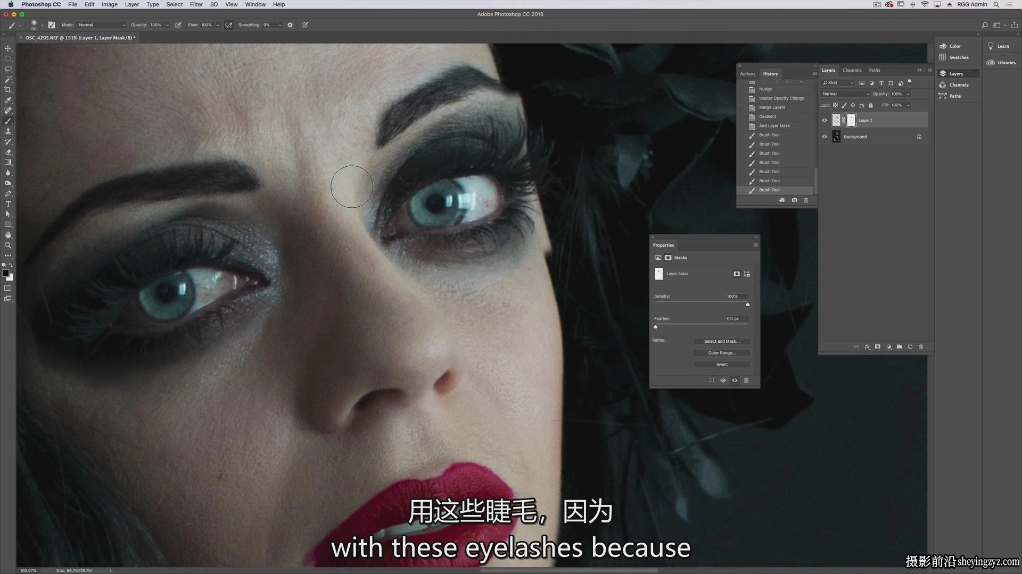Click foreground color swatch
This screenshot has width=1022, height=574.
click(5, 273)
